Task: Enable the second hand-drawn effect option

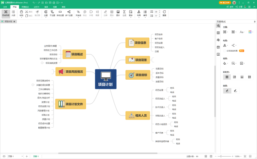Action: click(x=235, y=91)
